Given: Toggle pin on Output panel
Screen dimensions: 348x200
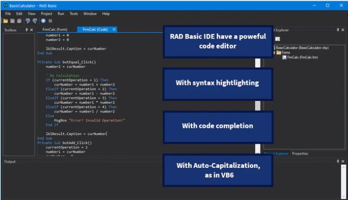Looking at the screenshot, I should [x=338, y=161].
